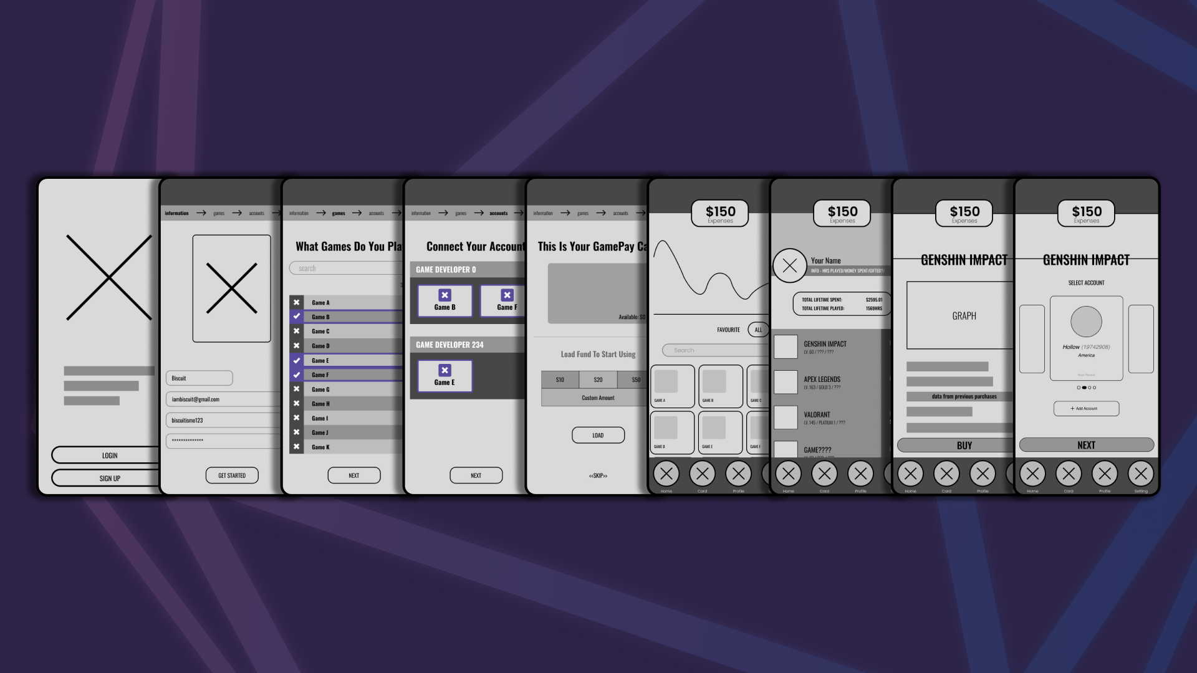Choose the $20 load amount option
Viewport: 1197px width, 673px height.
coord(598,379)
